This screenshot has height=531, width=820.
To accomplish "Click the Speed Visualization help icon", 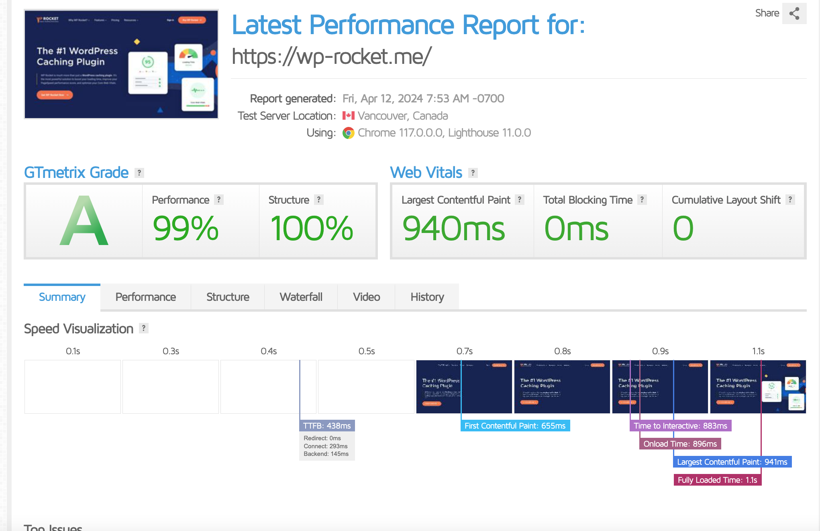I will pyautogui.click(x=144, y=328).
